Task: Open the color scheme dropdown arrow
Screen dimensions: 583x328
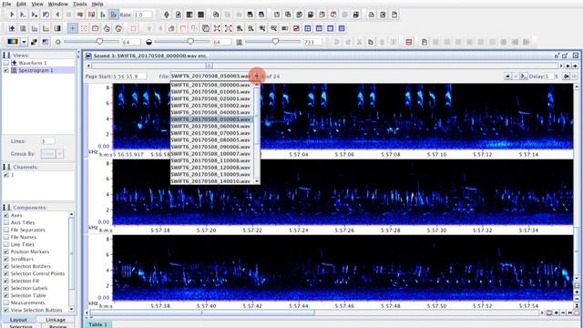Action: (x=24, y=42)
